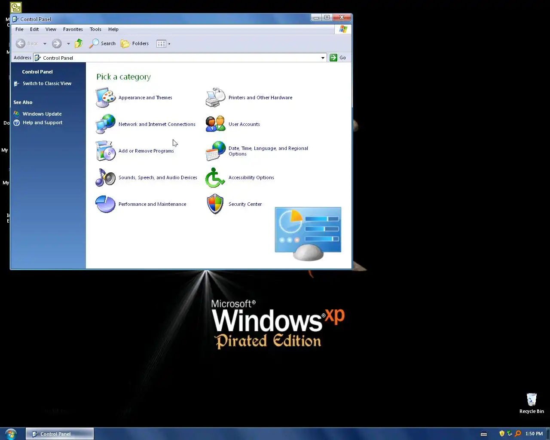550x440 pixels.
Task: Open Sounds, Speech, and Audio Devices icon
Action: pyautogui.click(x=106, y=177)
